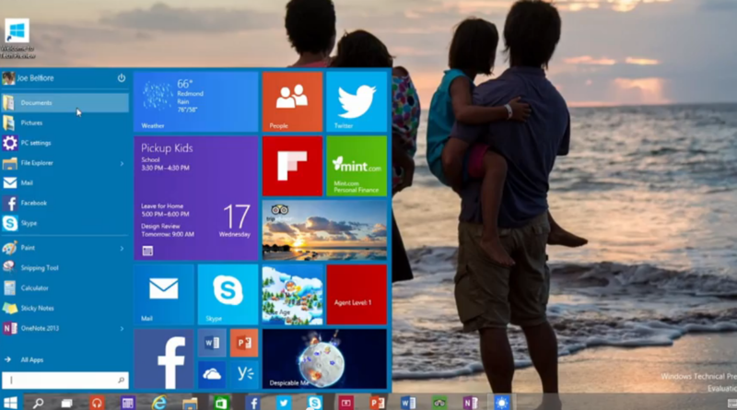The width and height of the screenshot is (737, 410).
Task: Open Twitter from the taskbar
Action: (284, 403)
